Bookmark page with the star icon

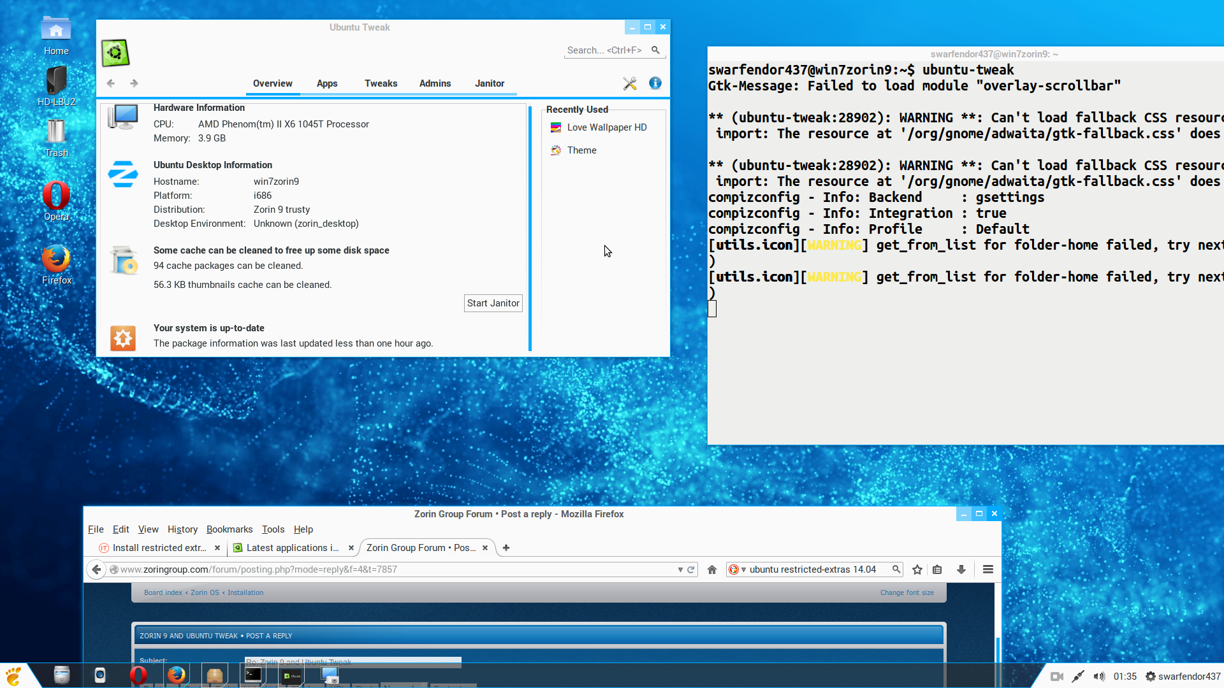(917, 570)
